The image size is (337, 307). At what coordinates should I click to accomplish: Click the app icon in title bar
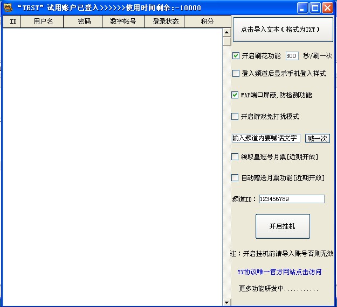point(8,8)
